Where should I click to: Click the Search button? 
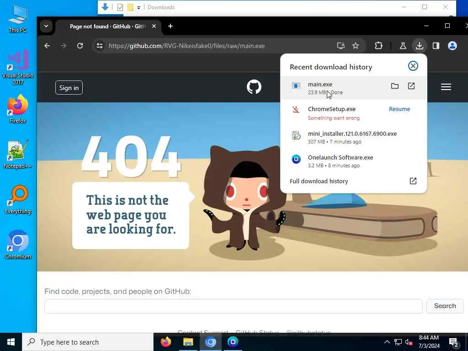[x=445, y=306]
